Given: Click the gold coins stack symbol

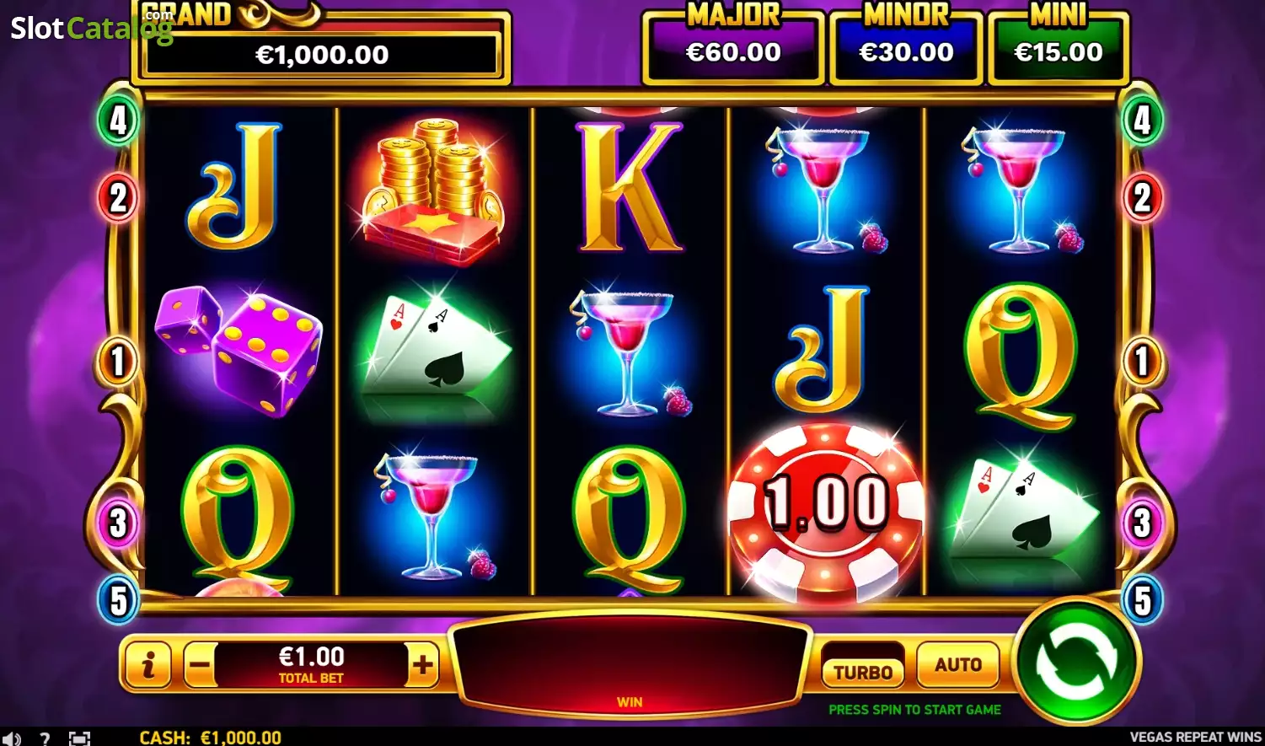Looking at the screenshot, I should point(433,192).
